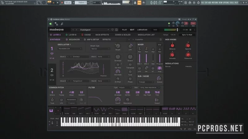
Task: Open the MAIN EFFECTS tab
Action: pos(102,35)
